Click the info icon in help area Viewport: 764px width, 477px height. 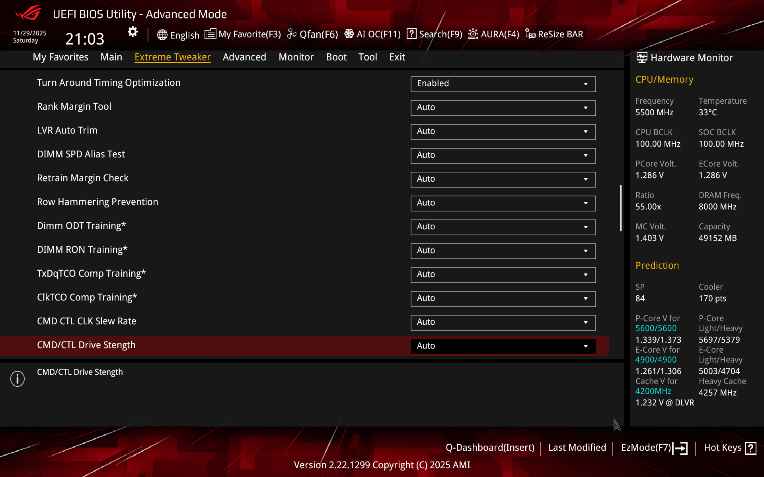(x=18, y=379)
